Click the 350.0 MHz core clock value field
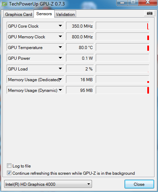Viewport: 158px width, 192px height. (x=80, y=26)
